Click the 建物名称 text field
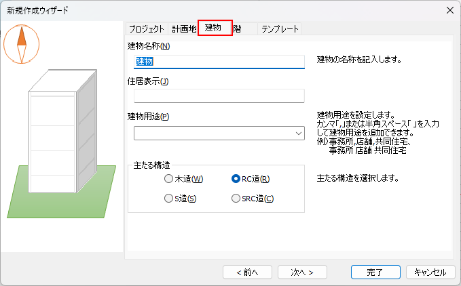Viewport: 461px width, 286px height. (x=219, y=62)
